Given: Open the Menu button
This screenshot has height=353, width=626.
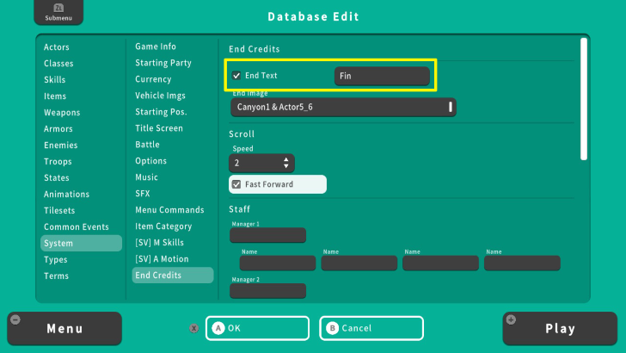Looking at the screenshot, I should click(64, 329).
